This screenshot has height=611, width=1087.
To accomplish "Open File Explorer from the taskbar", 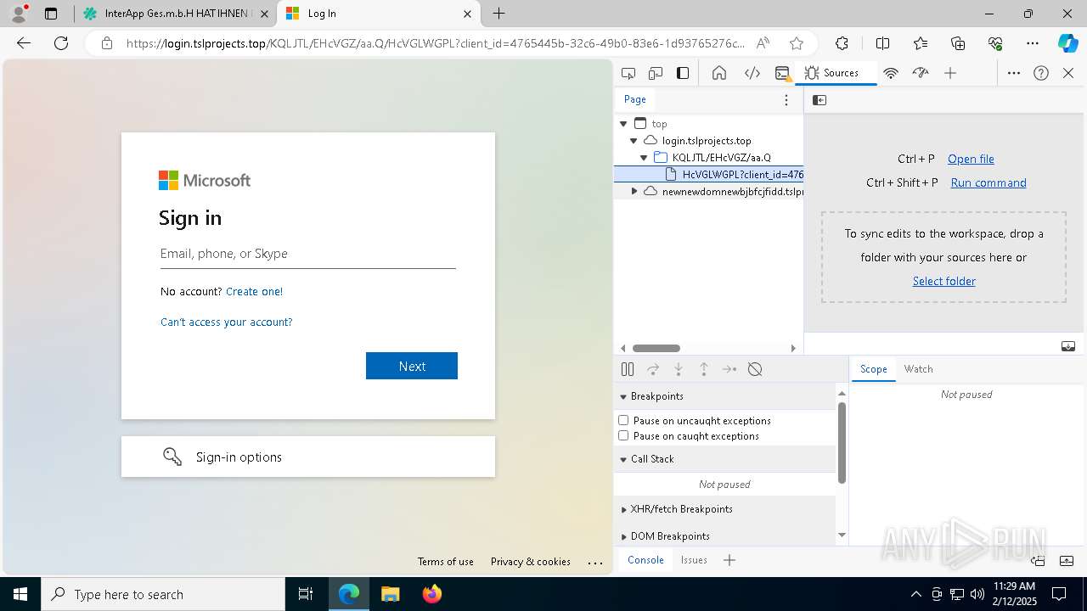I will (x=391, y=594).
